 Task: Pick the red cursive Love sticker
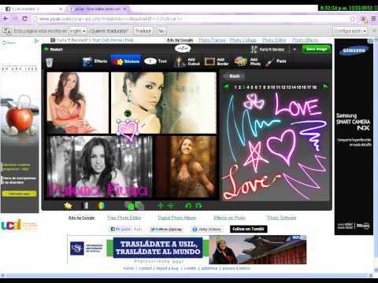tap(248, 182)
